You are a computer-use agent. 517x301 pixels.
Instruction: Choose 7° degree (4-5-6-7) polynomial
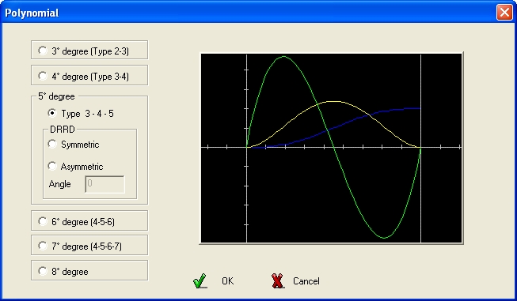click(43, 246)
